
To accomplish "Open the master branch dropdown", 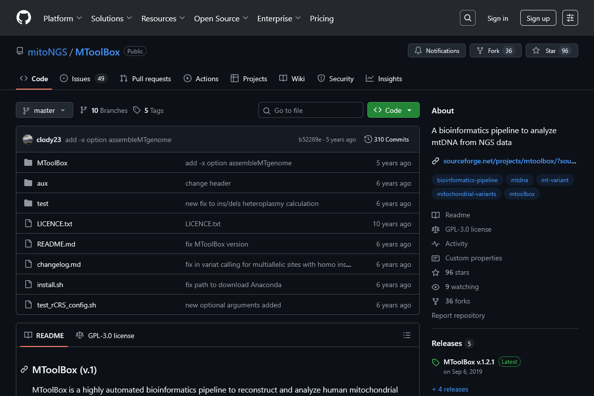I will coord(44,110).
